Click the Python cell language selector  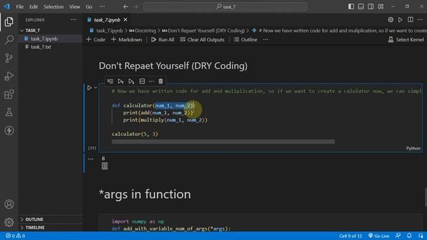(x=413, y=148)
